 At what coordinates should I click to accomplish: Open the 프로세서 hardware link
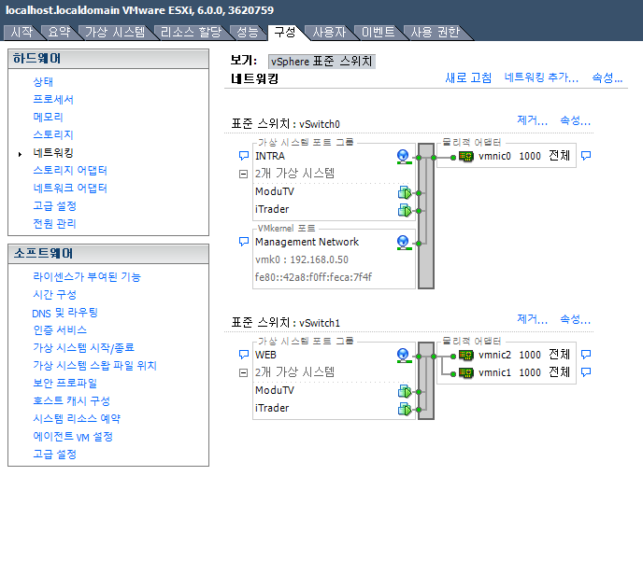pos(53,100)
